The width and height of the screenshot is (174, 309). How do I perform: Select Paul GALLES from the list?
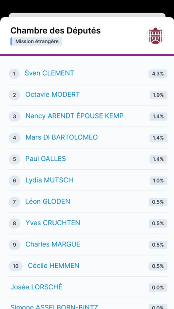[x=46, y=159]
